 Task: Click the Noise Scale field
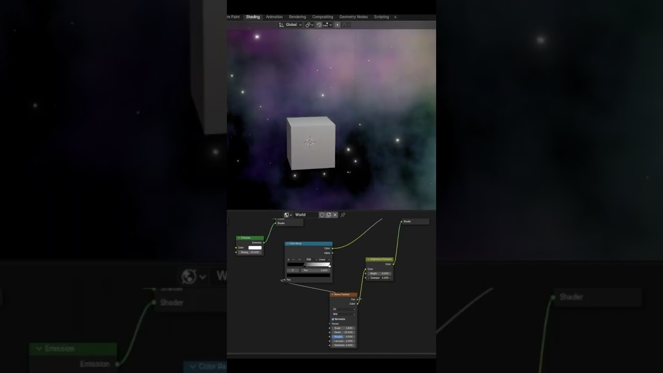pos(344,328)
